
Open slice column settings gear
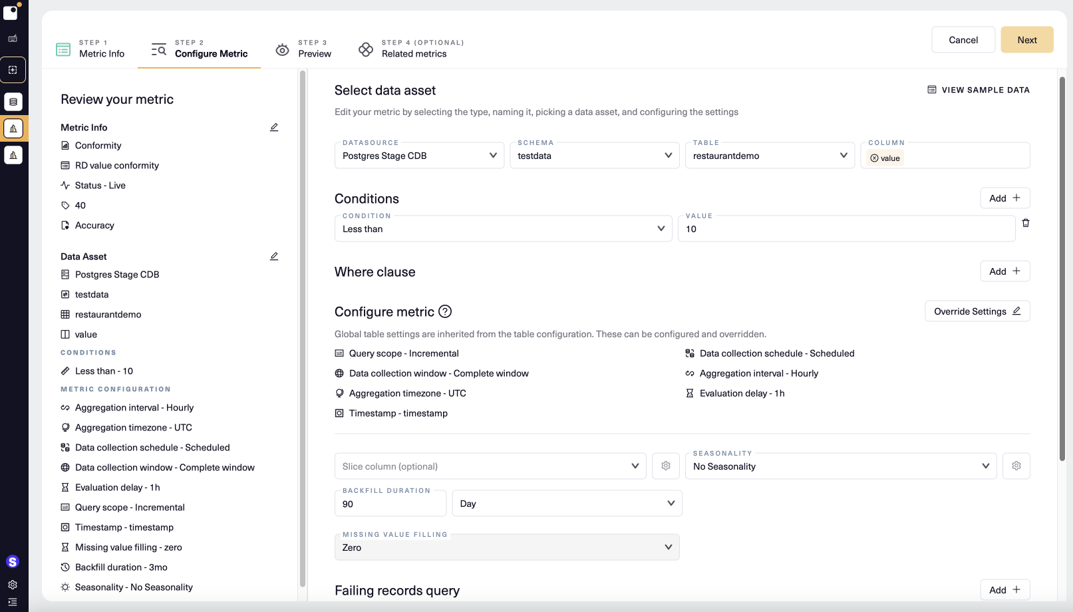click(x=666, y=466)
